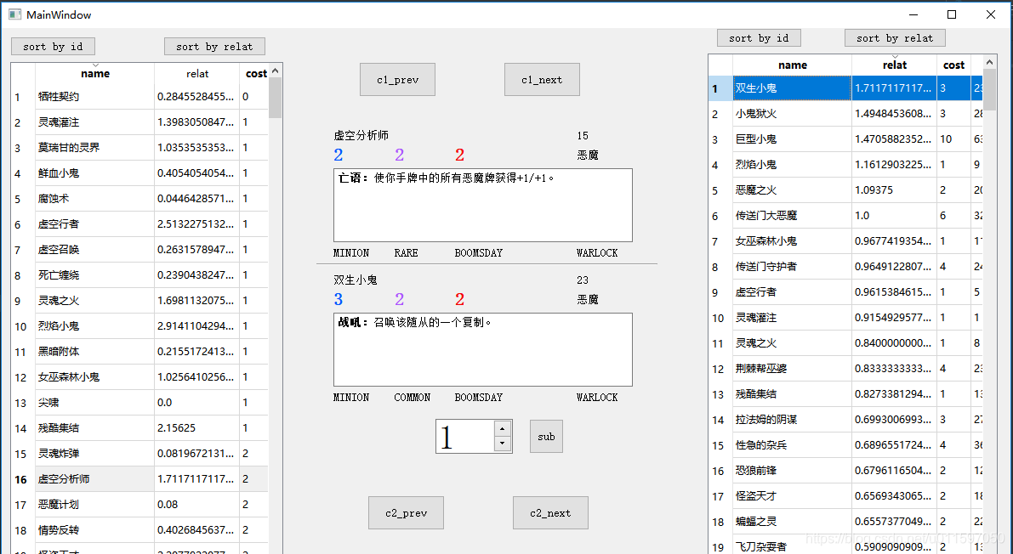
Task: Maximize the MainWindow window
Action: click(x=952, y=14)
